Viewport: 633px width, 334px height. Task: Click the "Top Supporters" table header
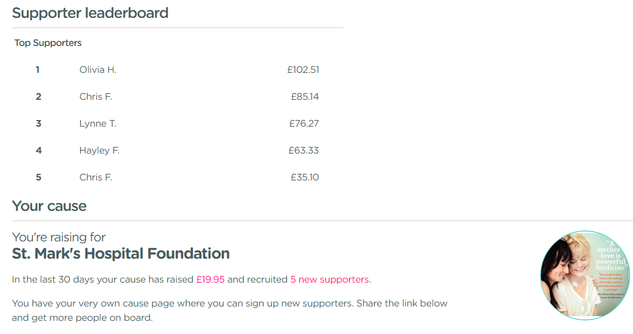tap(48, 43)
